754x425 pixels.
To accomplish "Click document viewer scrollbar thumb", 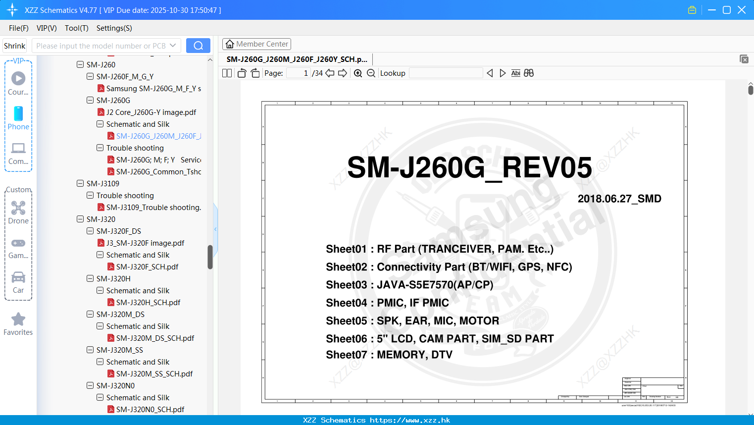I will point(751,90).
